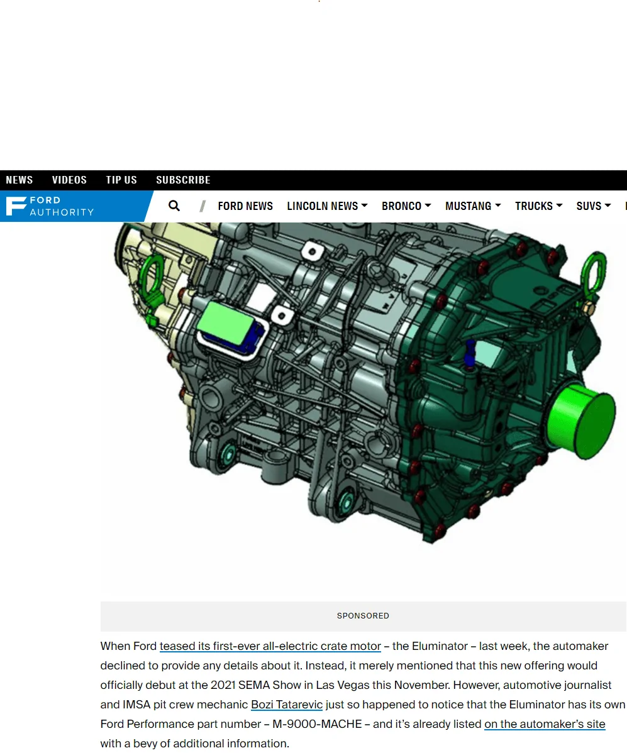Screen dimensions: 627x753
Task: Open 'teased its first-ever all-electric crate motor' link
Action: click(x=270, y=646)
